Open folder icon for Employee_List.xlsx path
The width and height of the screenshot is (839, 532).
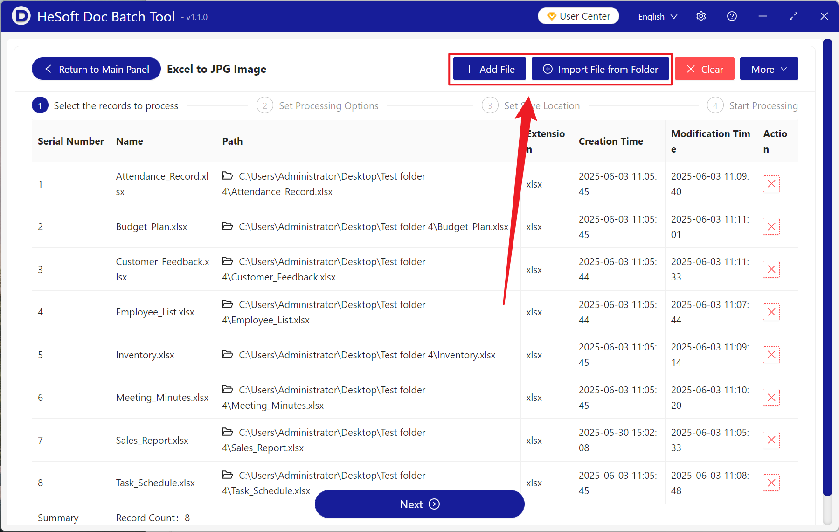tap(228, 304)
